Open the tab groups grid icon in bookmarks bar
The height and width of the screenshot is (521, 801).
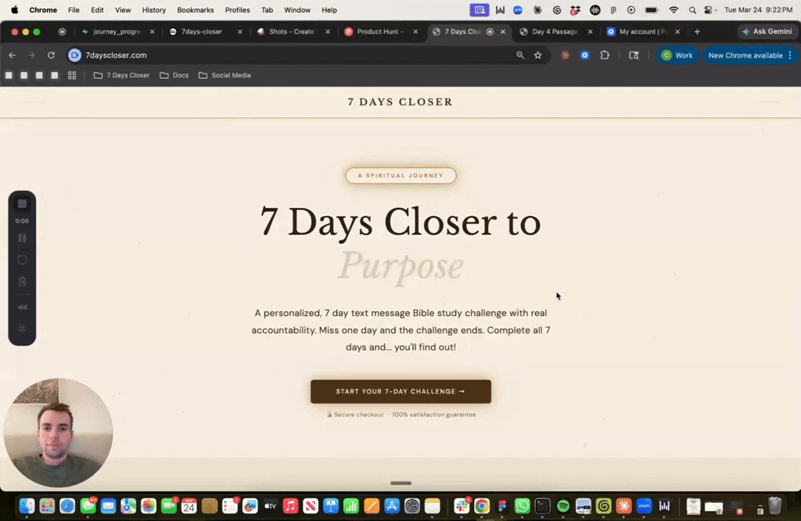72,75
